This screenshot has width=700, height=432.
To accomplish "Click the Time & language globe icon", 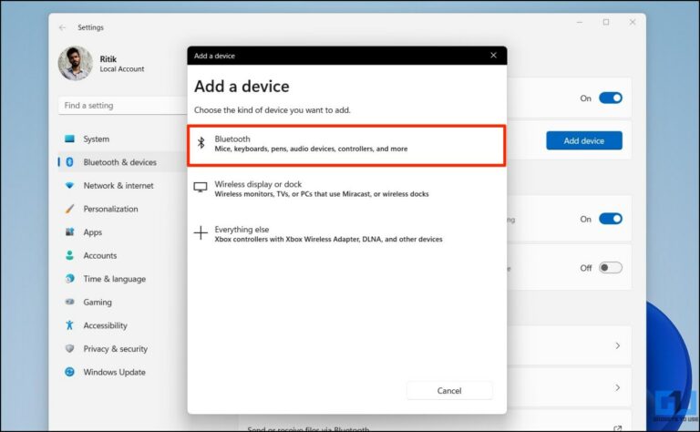I will [x=69, y=279].
